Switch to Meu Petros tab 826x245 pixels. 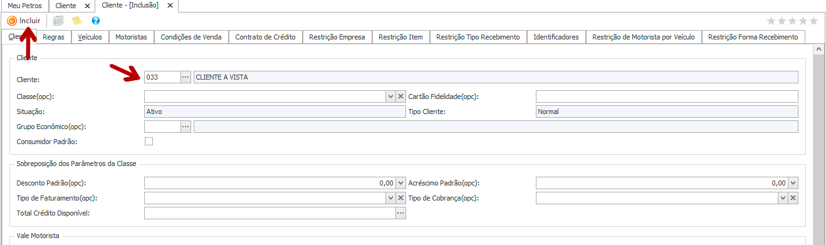pyautogui.click(x=24, y=6)
